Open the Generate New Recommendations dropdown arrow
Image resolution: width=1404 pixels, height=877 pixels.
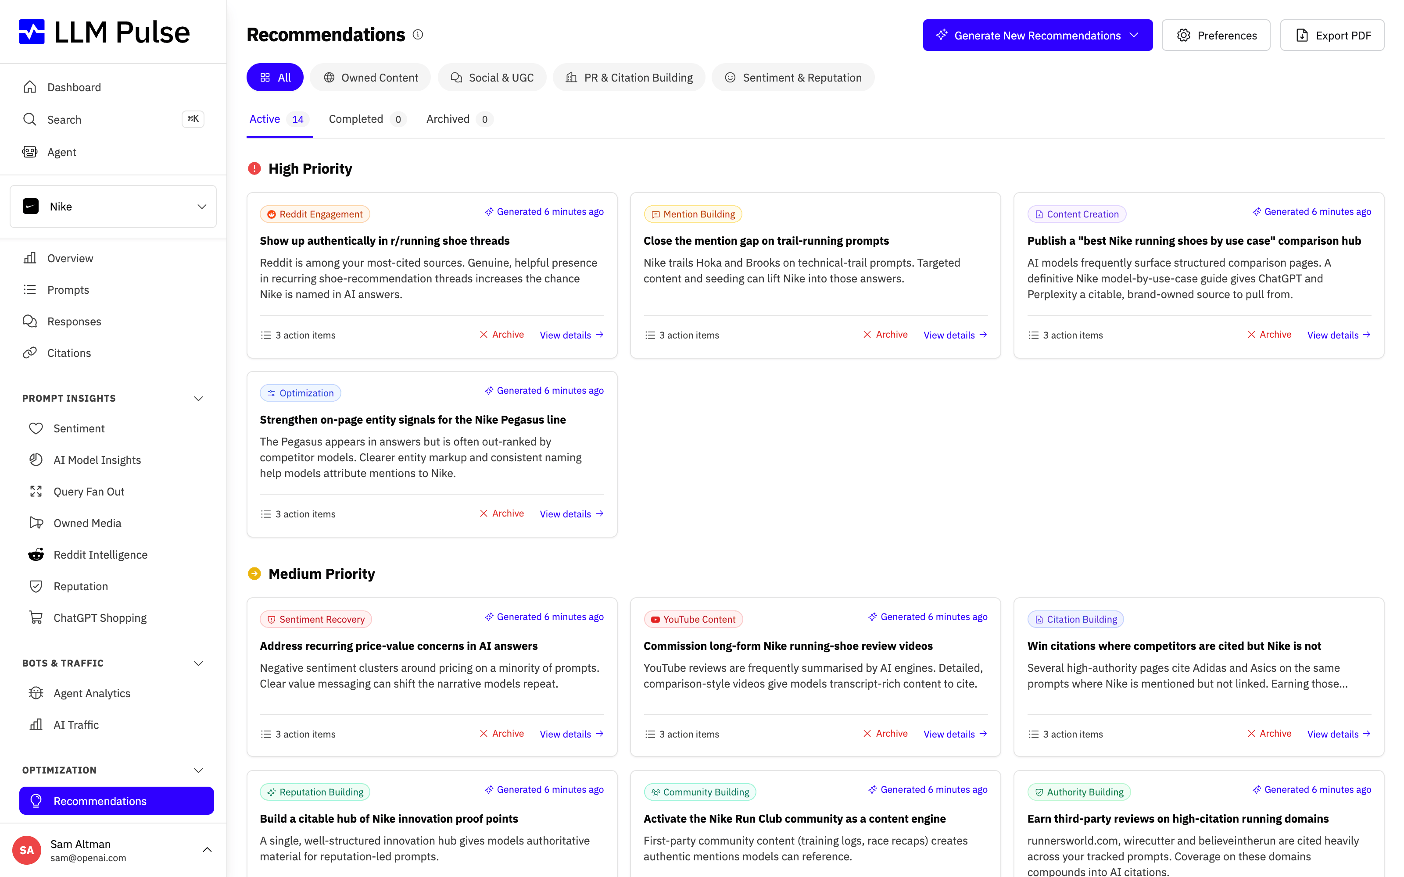coord(1134,36)
